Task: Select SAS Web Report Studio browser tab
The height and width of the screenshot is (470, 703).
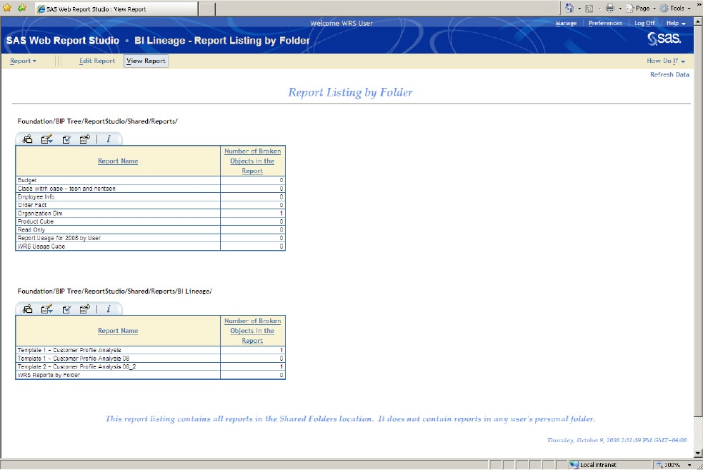Action: click(x=116, y=9)
